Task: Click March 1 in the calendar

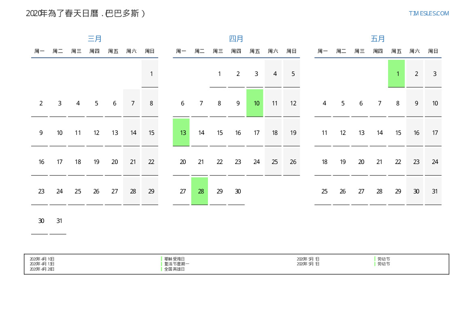Action: click(150, 74)
